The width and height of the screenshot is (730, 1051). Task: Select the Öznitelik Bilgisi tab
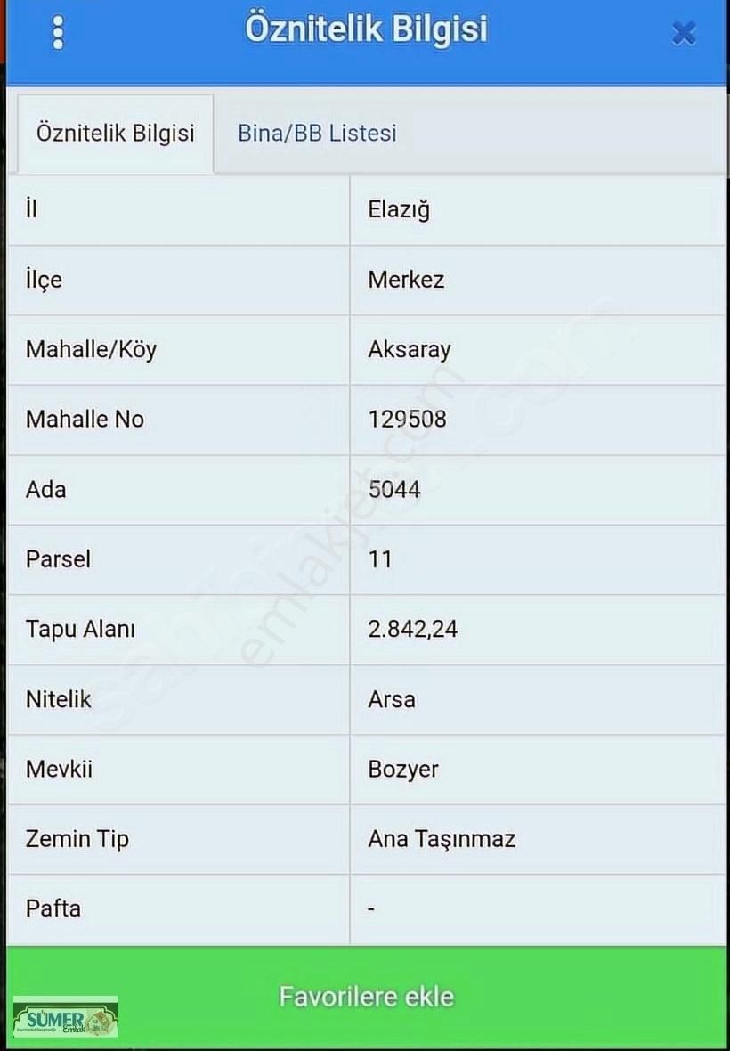click(x=115, y=134)
